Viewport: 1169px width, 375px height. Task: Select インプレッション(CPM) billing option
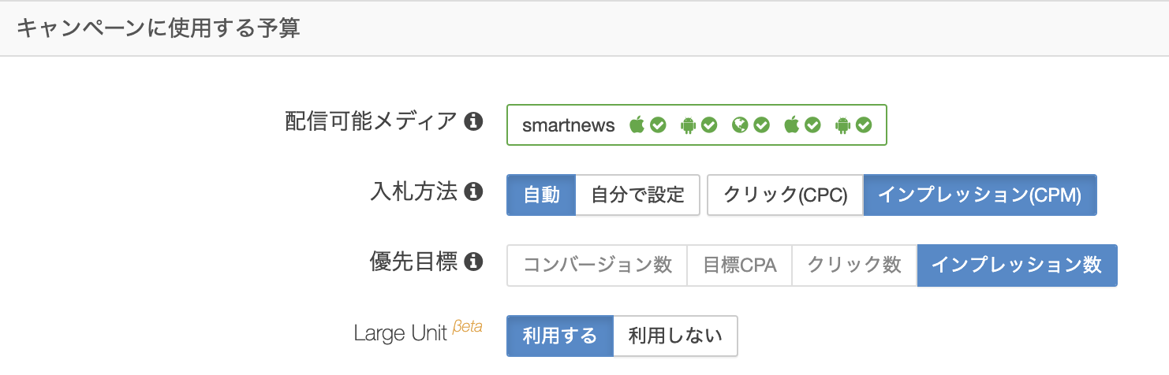pyautogui.click(x=980, y=195)
